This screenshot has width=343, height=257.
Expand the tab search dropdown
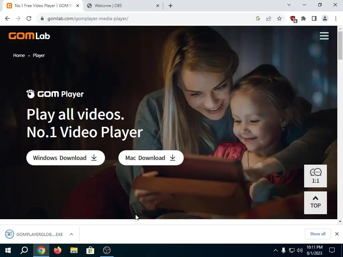pos(289,5)
